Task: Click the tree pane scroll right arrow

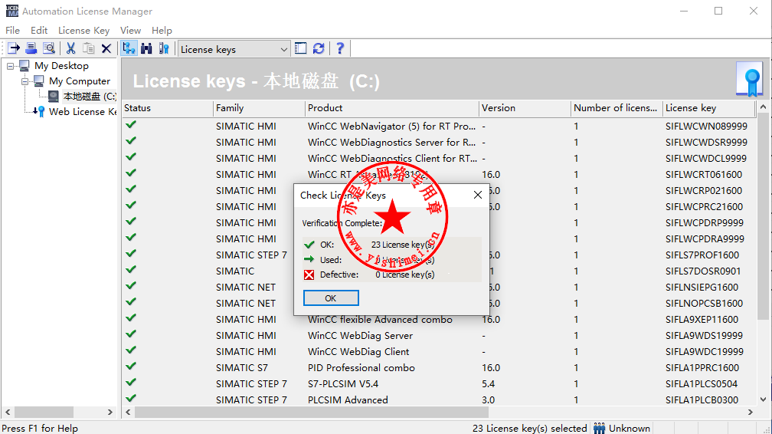Action: click(110, 412)
